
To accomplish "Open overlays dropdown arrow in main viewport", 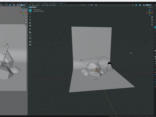I will click(142, 5).
